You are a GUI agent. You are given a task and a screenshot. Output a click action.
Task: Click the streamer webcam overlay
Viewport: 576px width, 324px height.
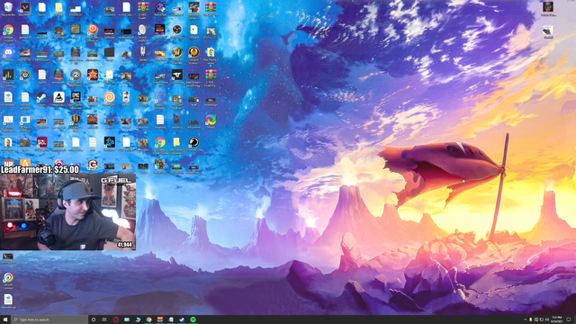tap(68, 212)
